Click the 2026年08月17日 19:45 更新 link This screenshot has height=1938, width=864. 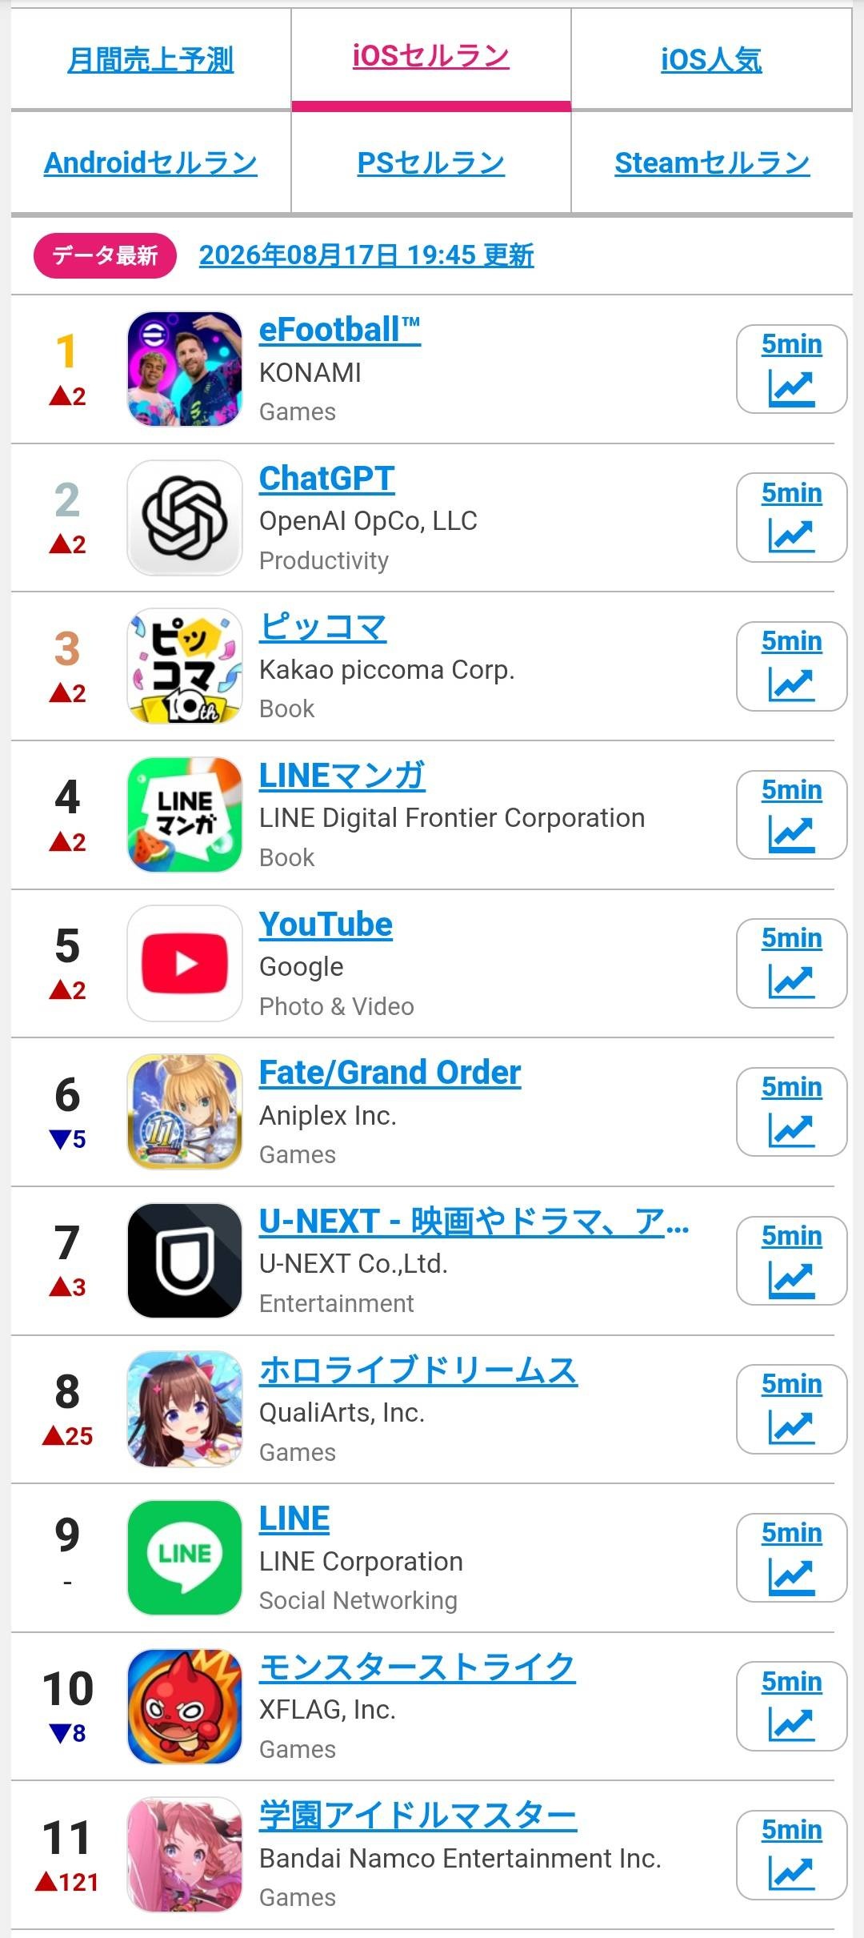(x=366, y=255)
